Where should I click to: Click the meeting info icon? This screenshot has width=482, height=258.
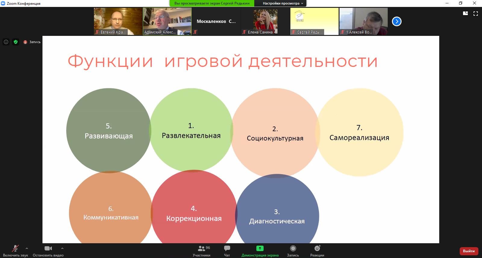pyautogui.click(x=6, y=42)
